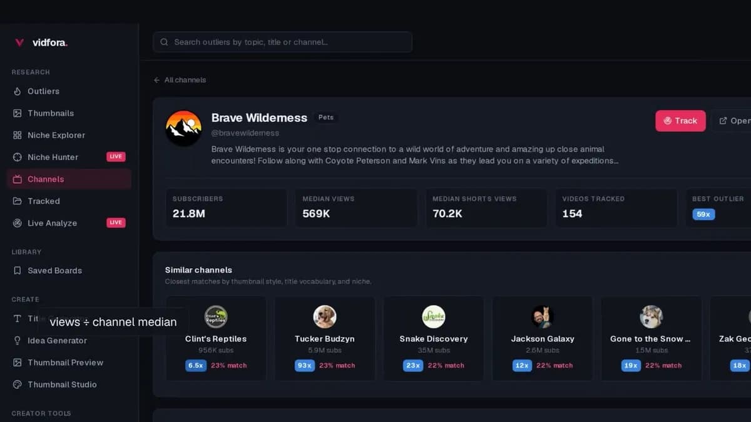The image size is (751, 422).
Task: Click the Open external link button
Action: click(x=731, y=121)
